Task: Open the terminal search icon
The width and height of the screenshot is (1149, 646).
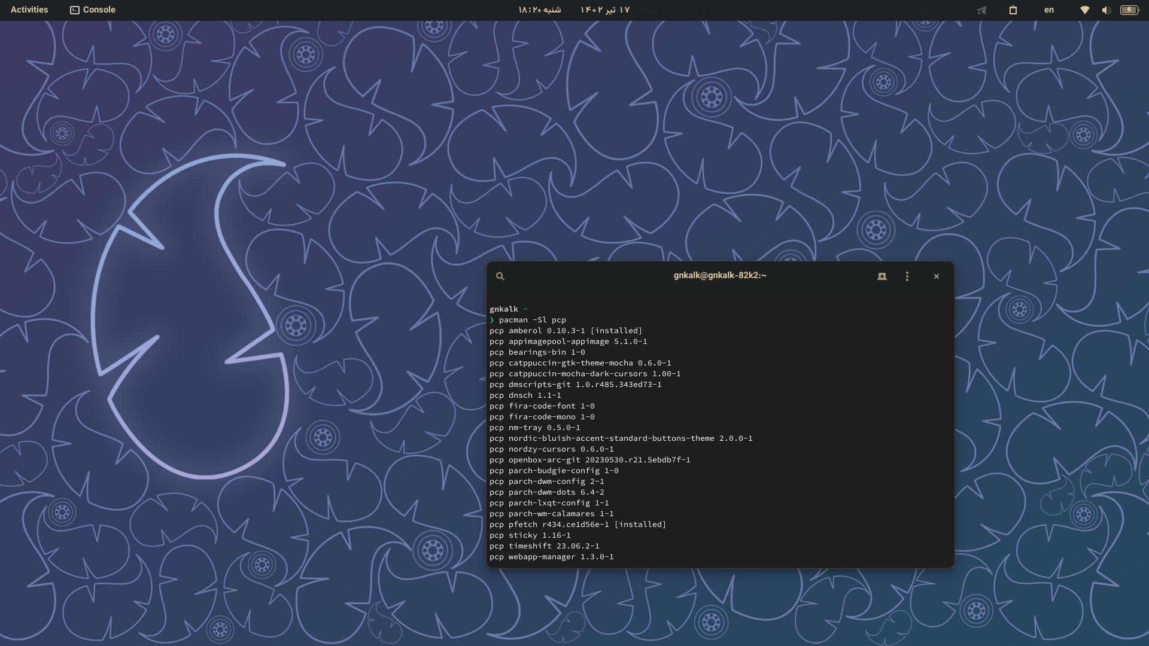Action: 500,276
